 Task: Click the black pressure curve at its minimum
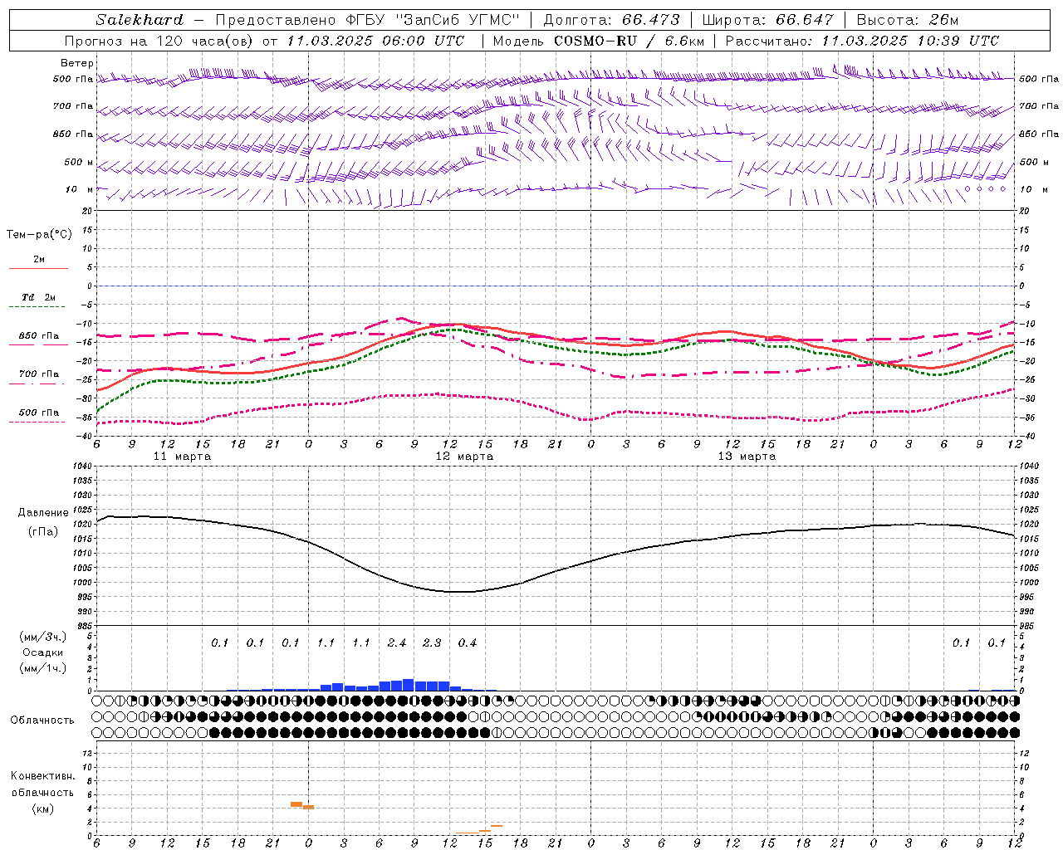tap(461, 592)
